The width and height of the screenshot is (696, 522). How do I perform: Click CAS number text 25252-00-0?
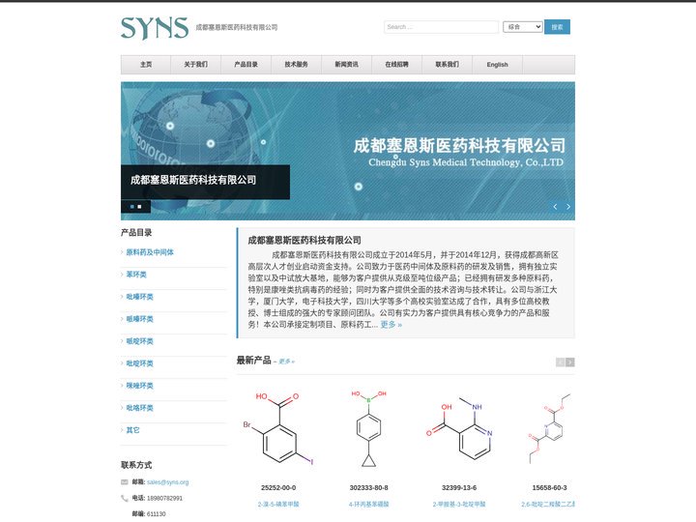coord(278,487)
